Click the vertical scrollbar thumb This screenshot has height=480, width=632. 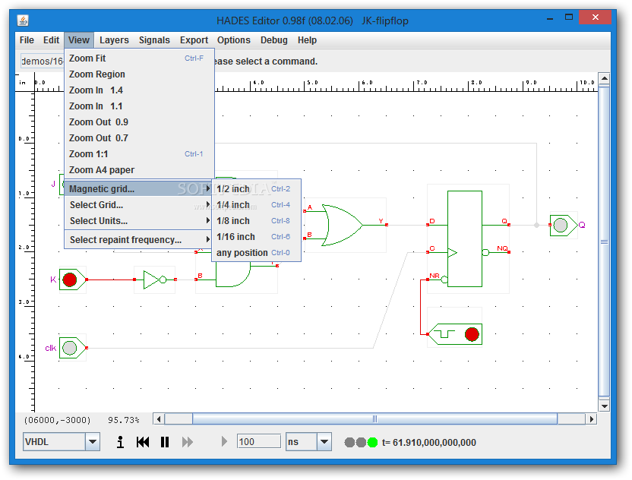604,242
